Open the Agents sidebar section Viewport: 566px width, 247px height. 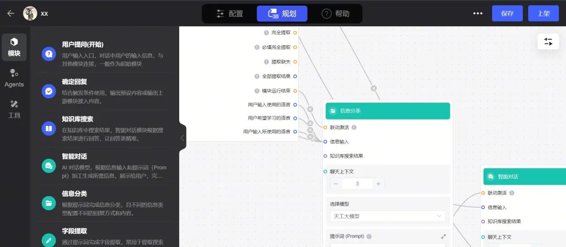(x=14, y=78)
